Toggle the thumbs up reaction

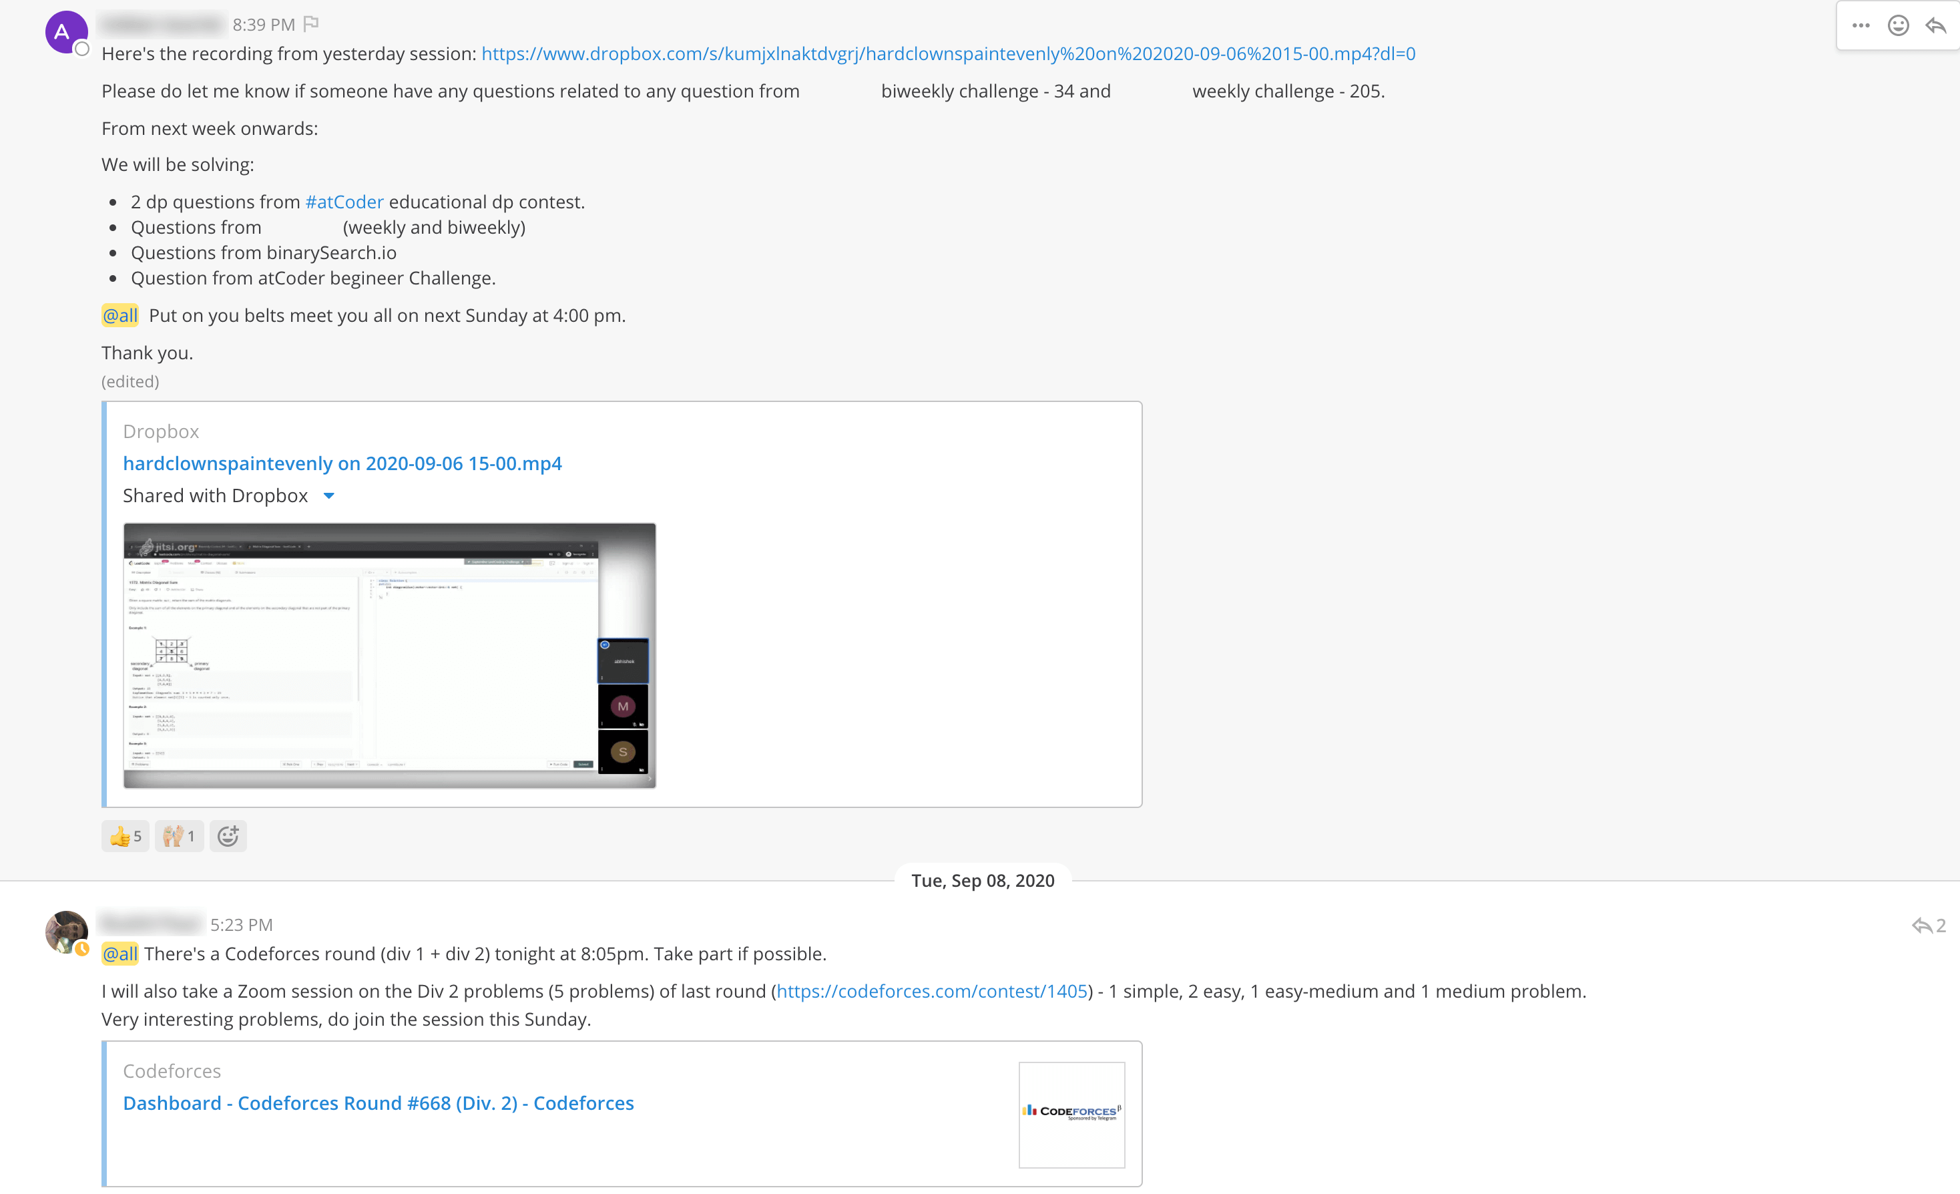click(126, 836)
